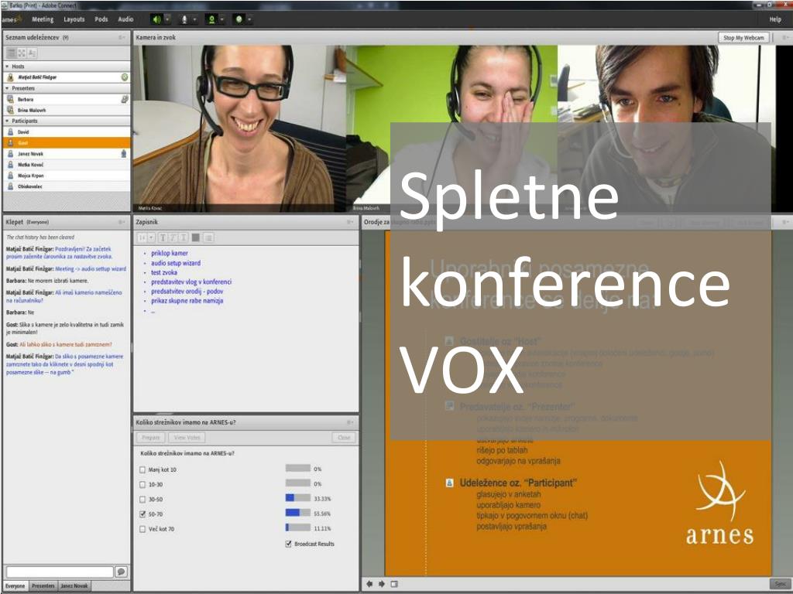
Task: Check the 'Manj kot 10' poll option
Action: pos(142,469)
